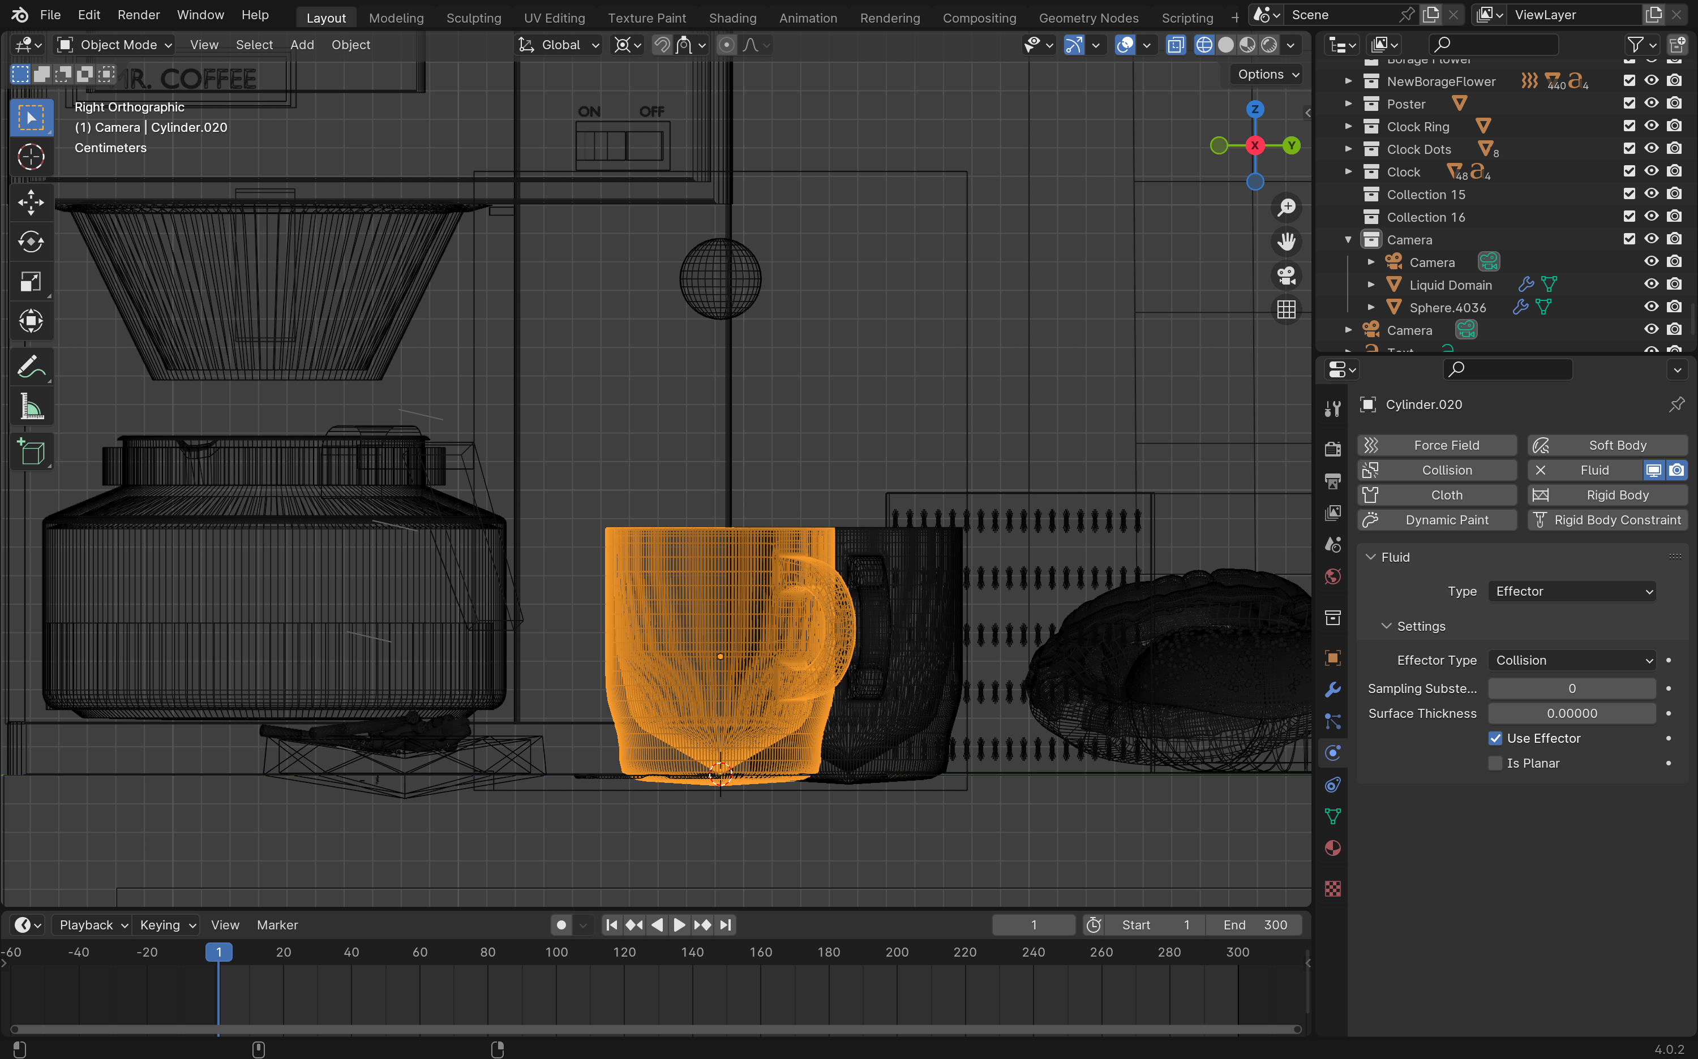The width and height of the screenshot is (1698, 1059).
Task: Tick the Is Planar checkbox
Action: tap(1495, 763)
